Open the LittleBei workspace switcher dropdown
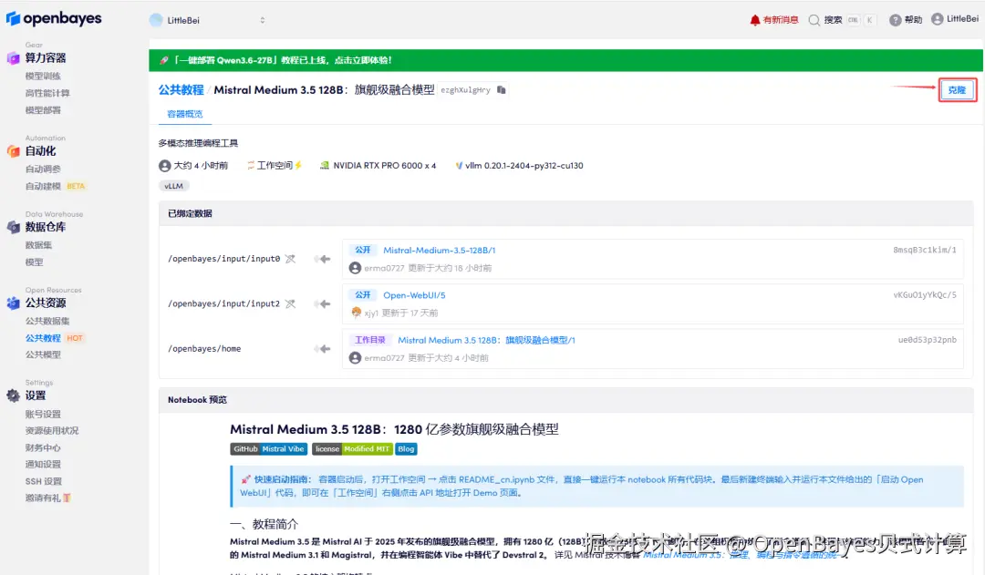 coord(208,20)
